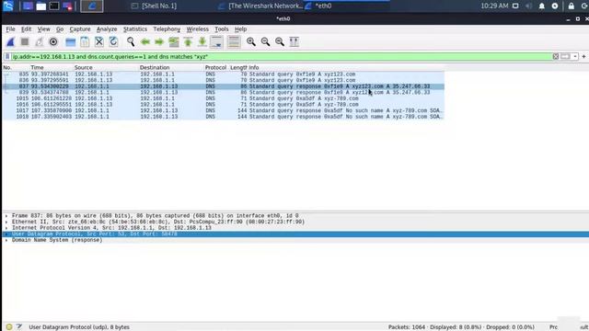589x331 pixels.
Task: Open the Statistics menu
Action: (135, 29)
